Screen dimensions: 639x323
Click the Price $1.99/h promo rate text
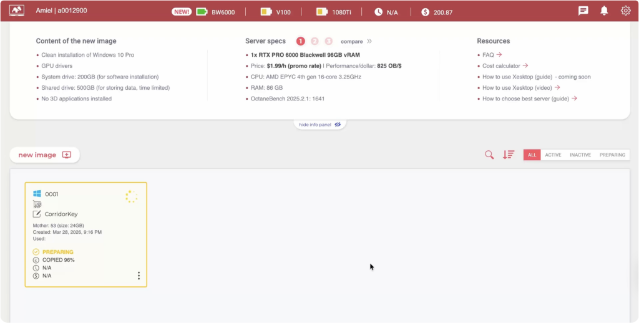286,65
